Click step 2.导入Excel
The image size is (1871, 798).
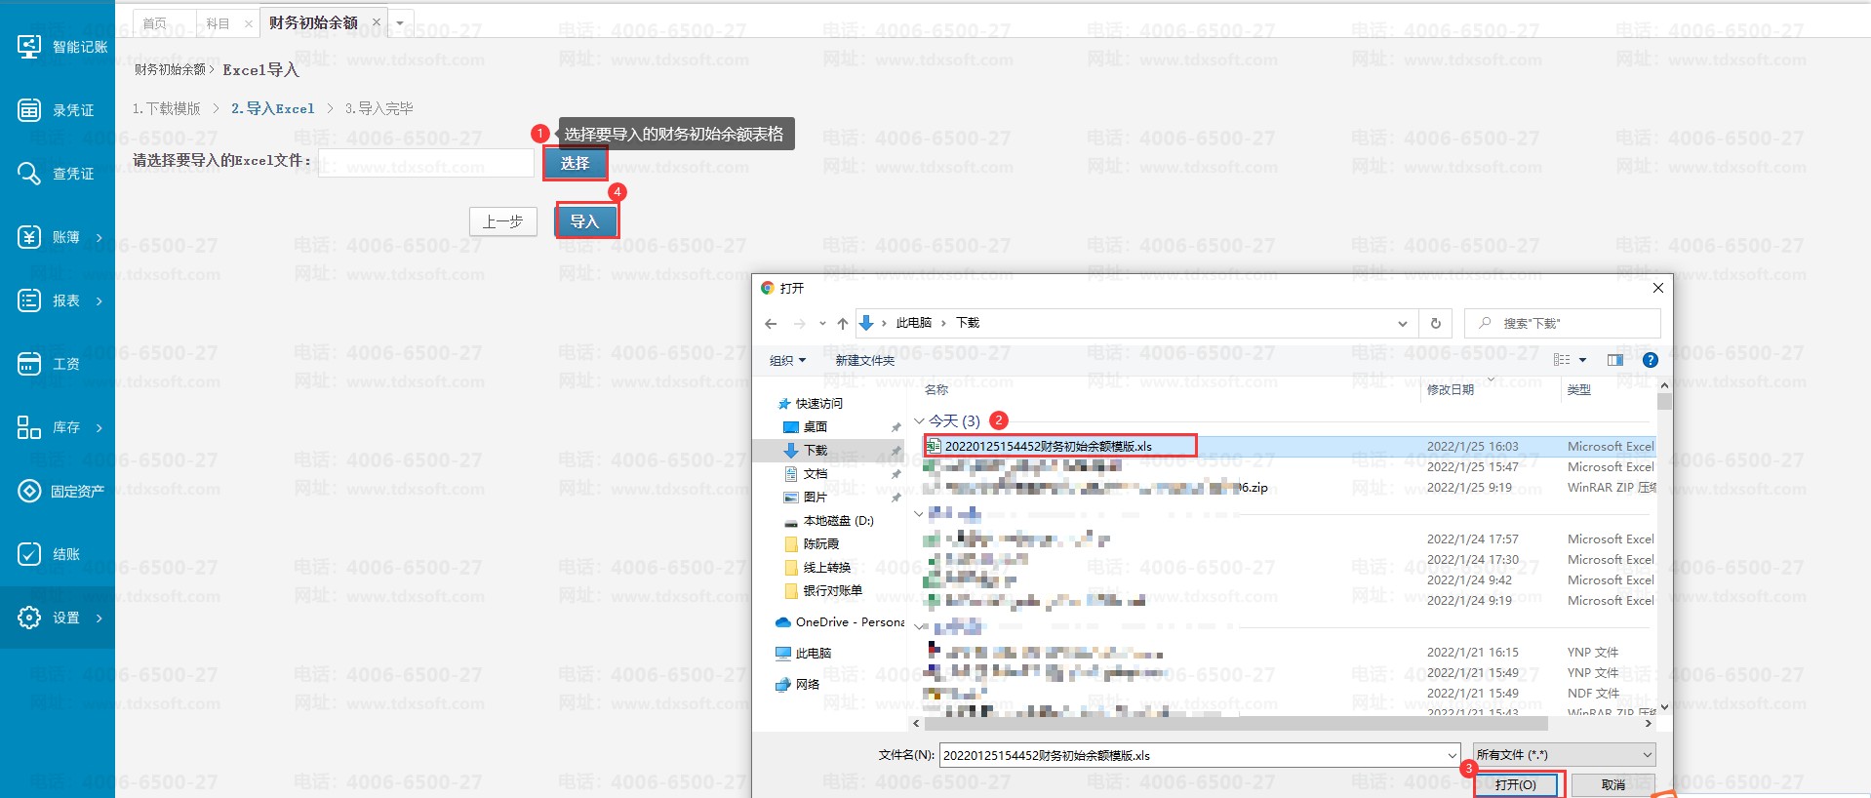coord(273,108)
